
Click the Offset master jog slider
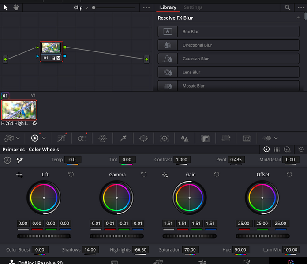[x=262, y=236]
